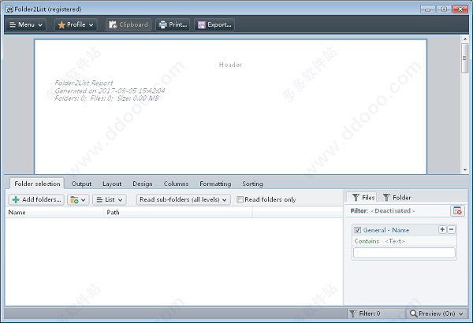
Task: Click the Header placeholder in preview
Action: click(x=230, y=65)
